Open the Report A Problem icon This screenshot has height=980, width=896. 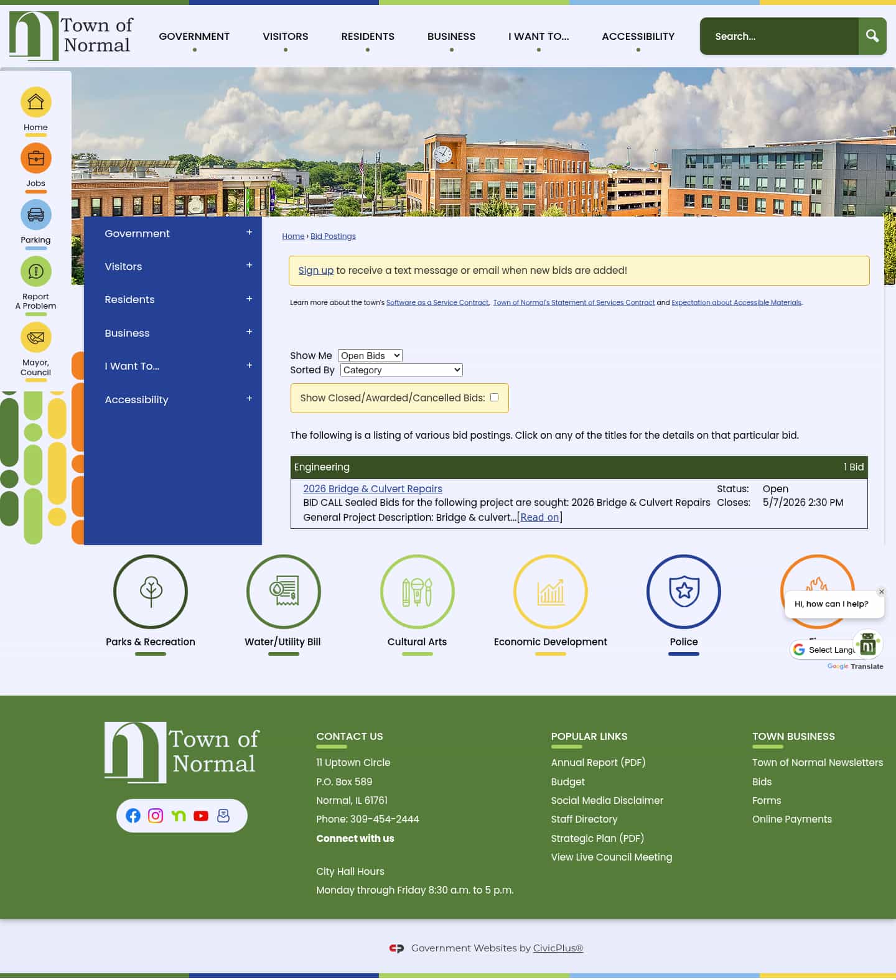(35, 272)
